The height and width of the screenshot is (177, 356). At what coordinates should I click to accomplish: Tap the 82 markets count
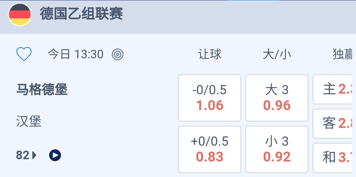23,155
